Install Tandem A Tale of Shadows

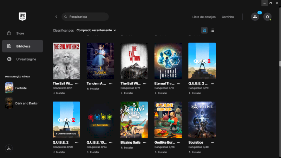tap(93, 89)
